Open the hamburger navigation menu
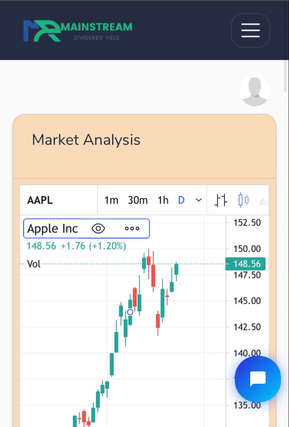289x427 pixels. 250,30
